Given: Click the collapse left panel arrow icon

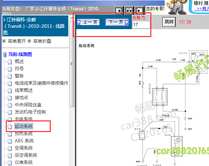Looking at the screenshot, I should click(x=139, y=10).
